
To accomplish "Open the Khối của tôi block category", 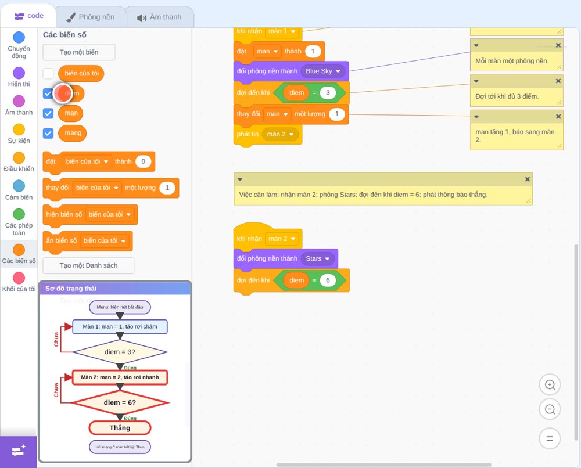I will pos(19,282).
